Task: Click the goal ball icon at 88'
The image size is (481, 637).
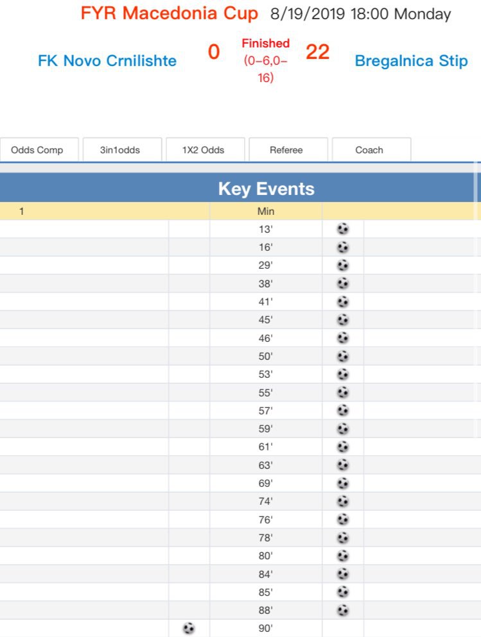Action: [343, 610]
